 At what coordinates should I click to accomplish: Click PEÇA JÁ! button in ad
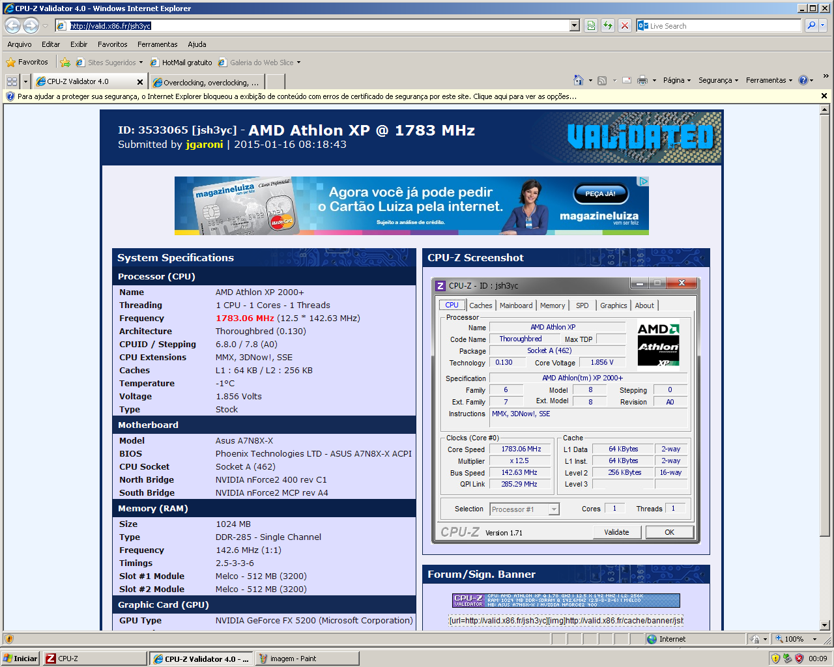[600, 193]
